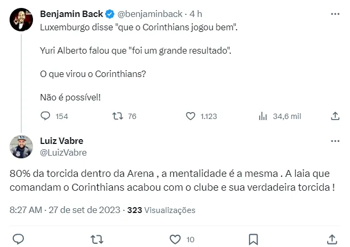Reply to Benjamin Back's tweet

46,116
